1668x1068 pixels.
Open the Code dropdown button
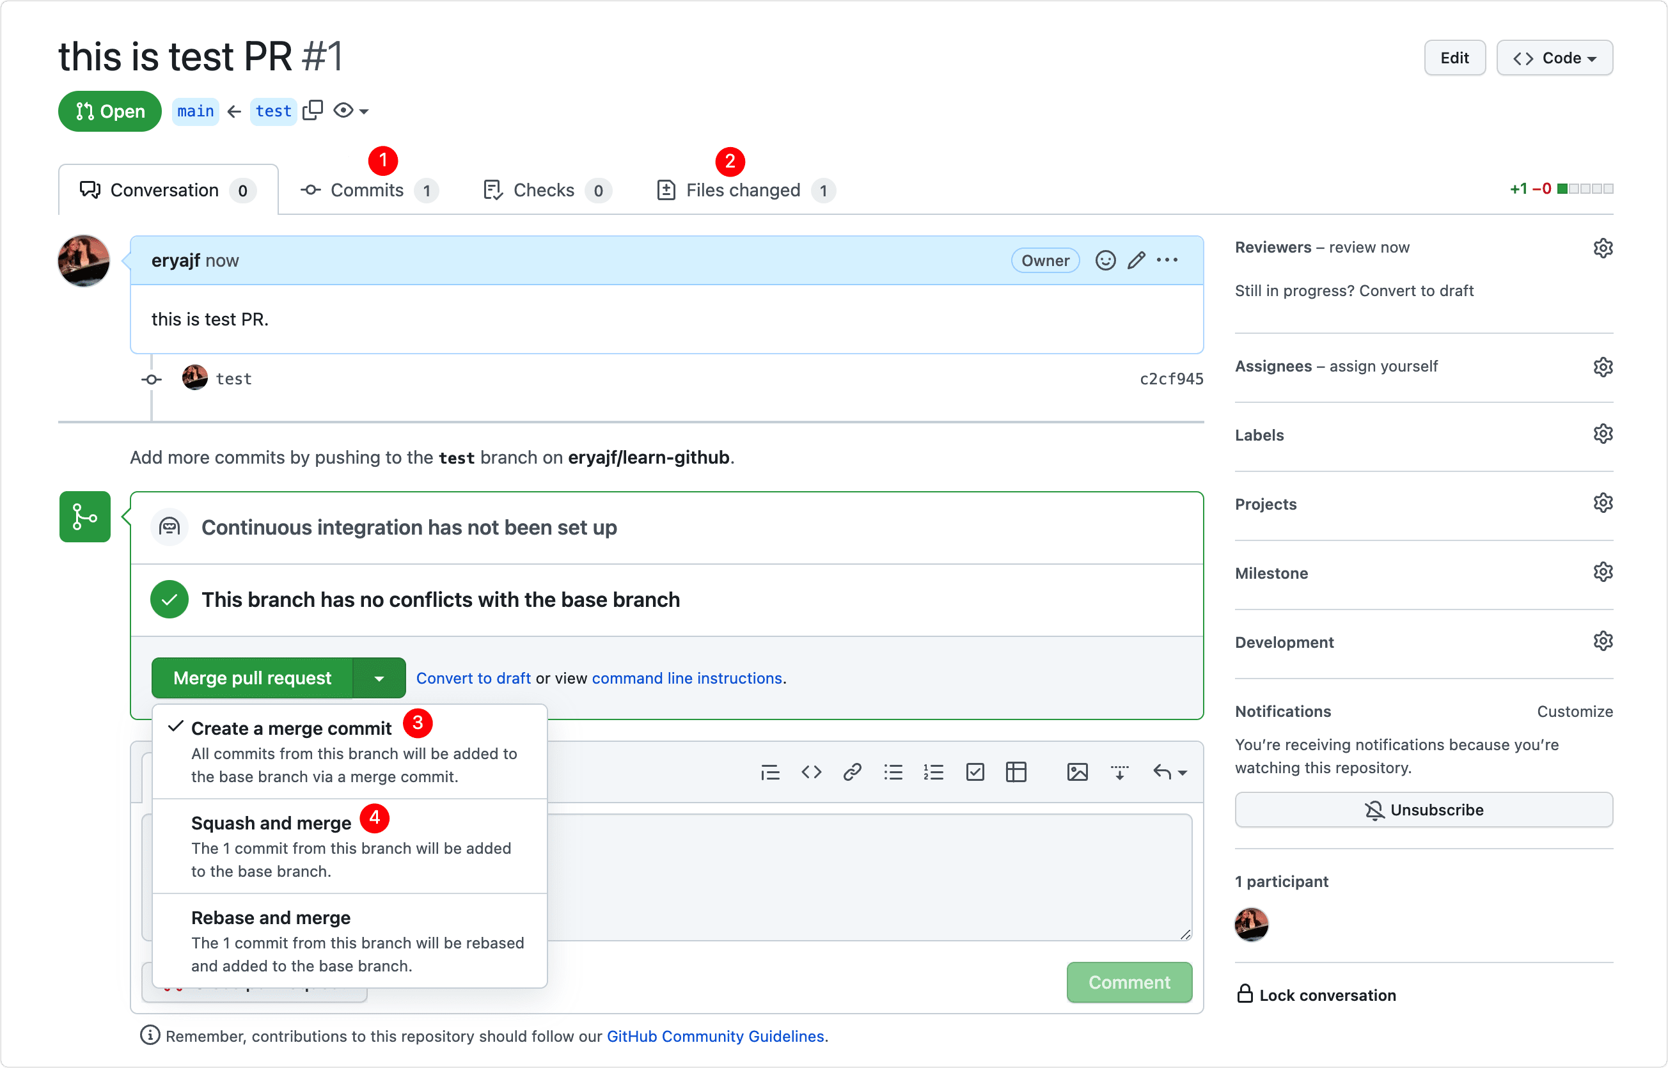(1554, 58)
